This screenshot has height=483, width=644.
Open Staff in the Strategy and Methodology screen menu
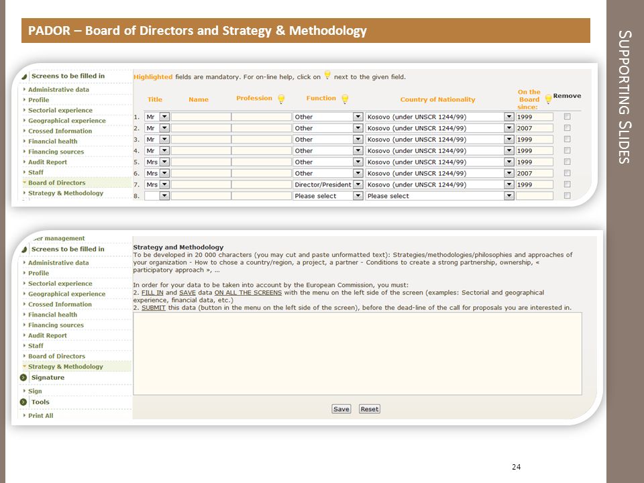36,346
